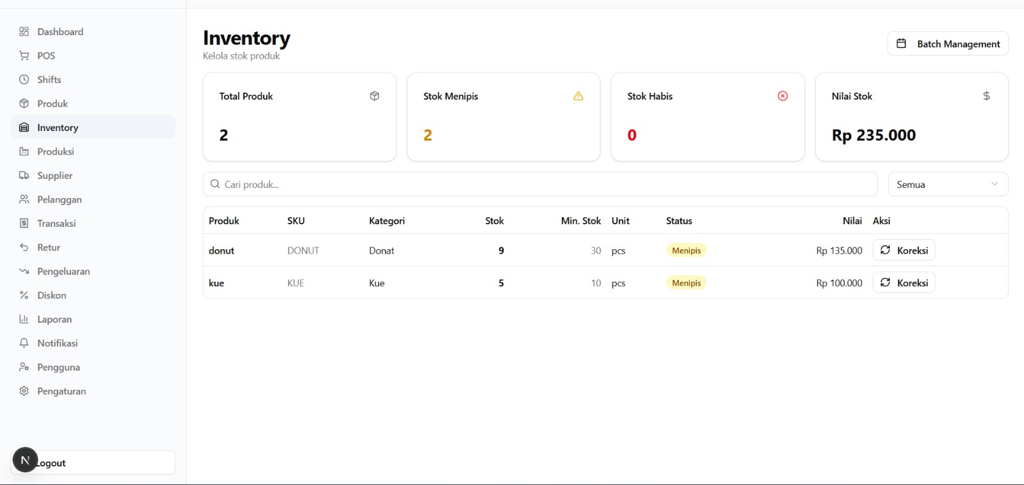Click the Shifts clock icon
The height and width of the screenshot is (485, 1024).
(24, 80)
